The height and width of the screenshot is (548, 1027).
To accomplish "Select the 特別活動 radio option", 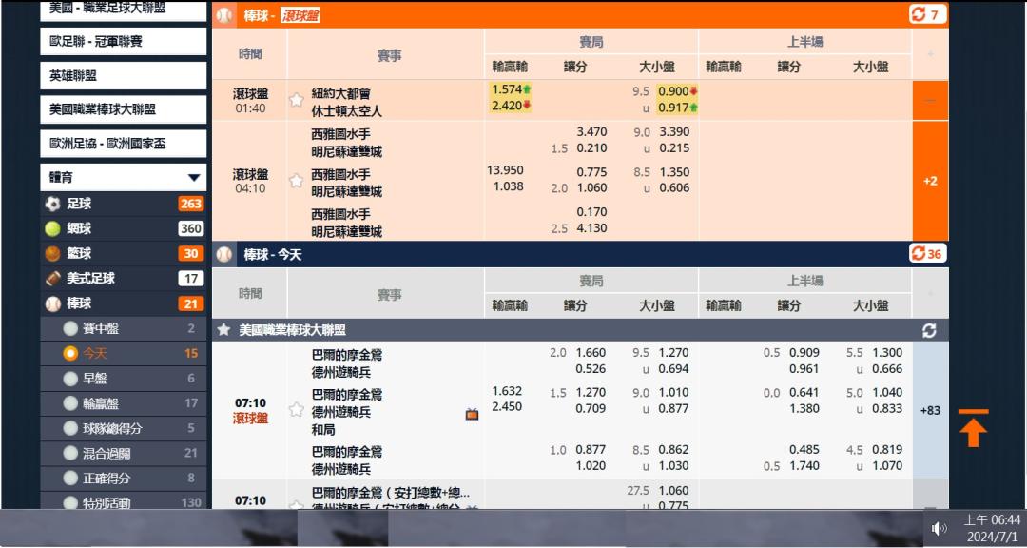I will tap(70, 502).
